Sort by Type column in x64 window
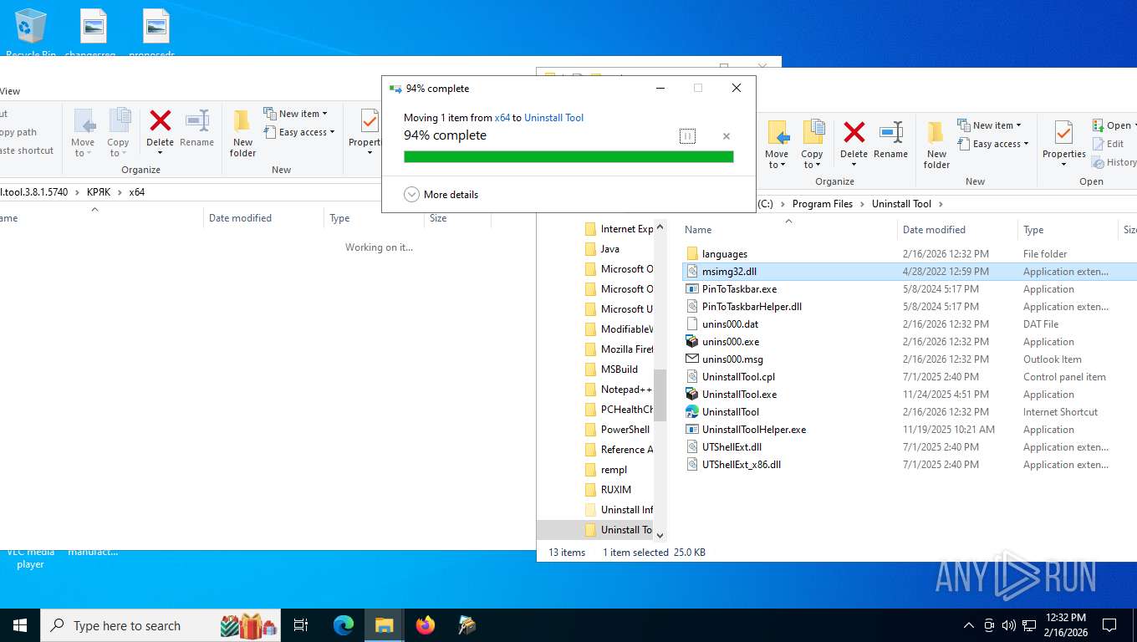Screen dimensions: 1137x642 coord(374,218)
